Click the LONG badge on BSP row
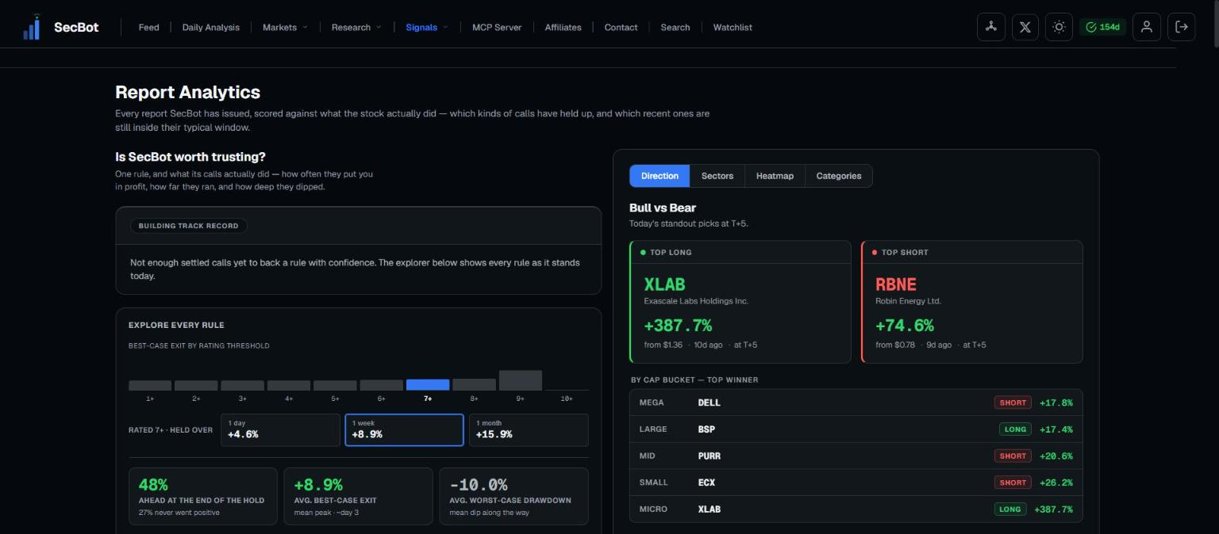The width and height of the screenshot is (1219, 534). (1015, 429)
